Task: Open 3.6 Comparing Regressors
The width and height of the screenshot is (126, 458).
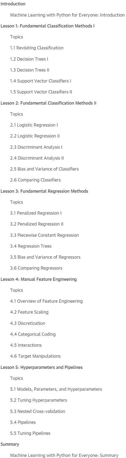Action: (x=36, y=268)
